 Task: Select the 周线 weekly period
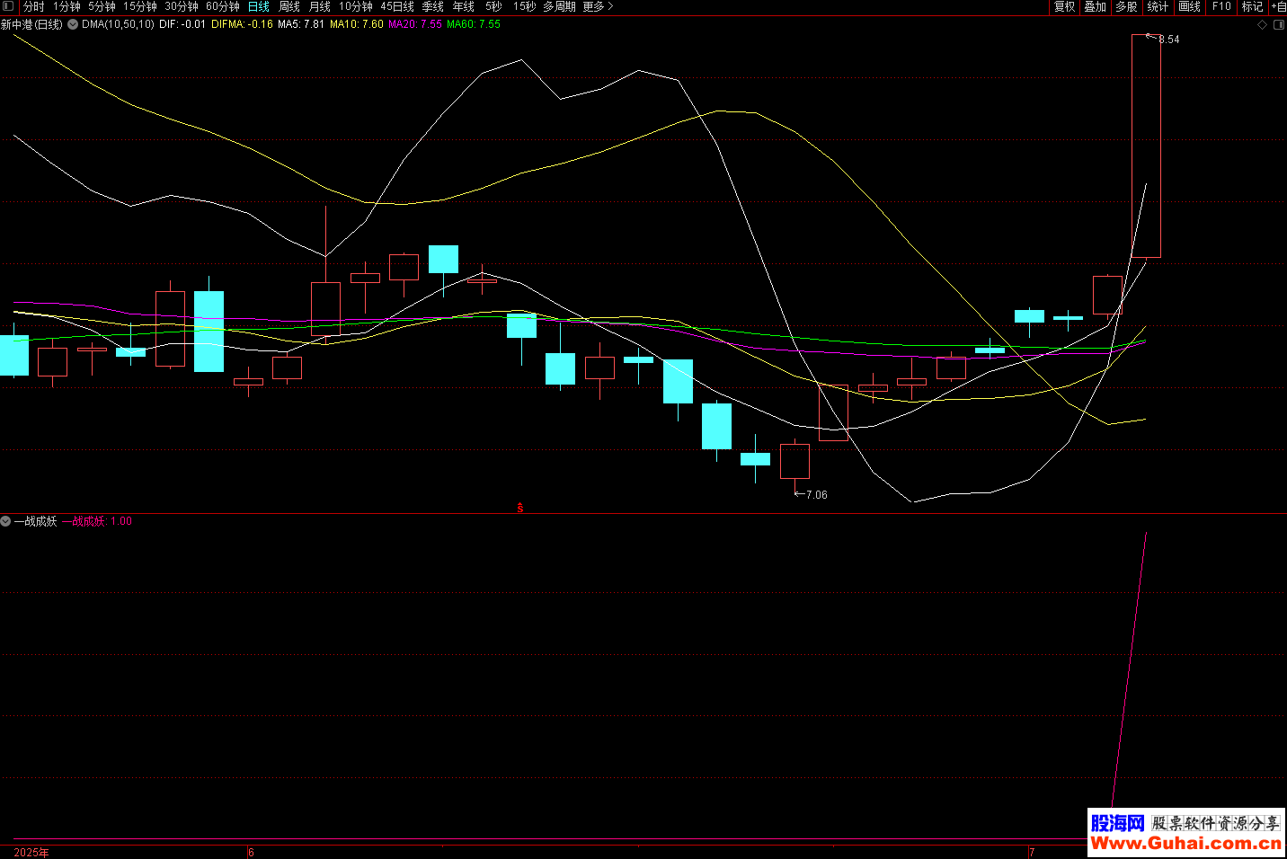tap(289, 6)
